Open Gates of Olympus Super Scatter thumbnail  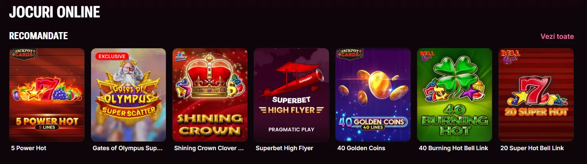[128, 95]
